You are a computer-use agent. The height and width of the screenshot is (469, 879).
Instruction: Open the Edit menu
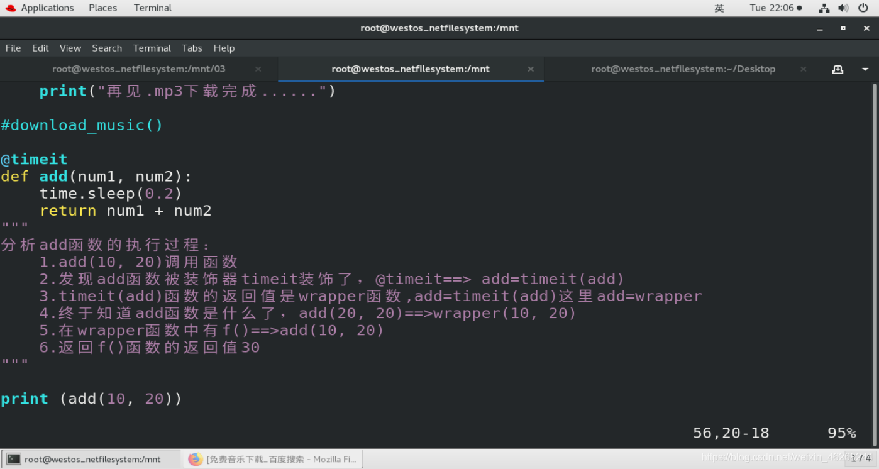click(x=40, y=48)
